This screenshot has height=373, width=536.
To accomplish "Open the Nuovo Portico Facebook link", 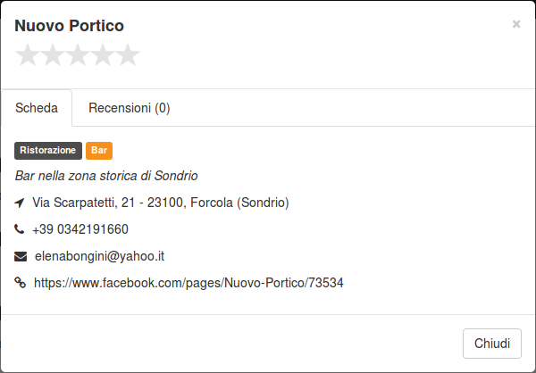I will [188, 283].
